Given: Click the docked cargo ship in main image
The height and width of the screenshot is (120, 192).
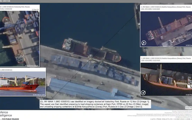Looking at the screenshot, I should [91, 50].
